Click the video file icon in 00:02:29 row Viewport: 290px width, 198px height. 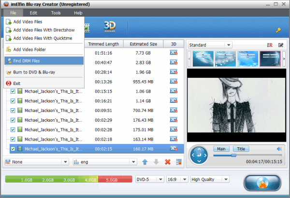(20, 120)
